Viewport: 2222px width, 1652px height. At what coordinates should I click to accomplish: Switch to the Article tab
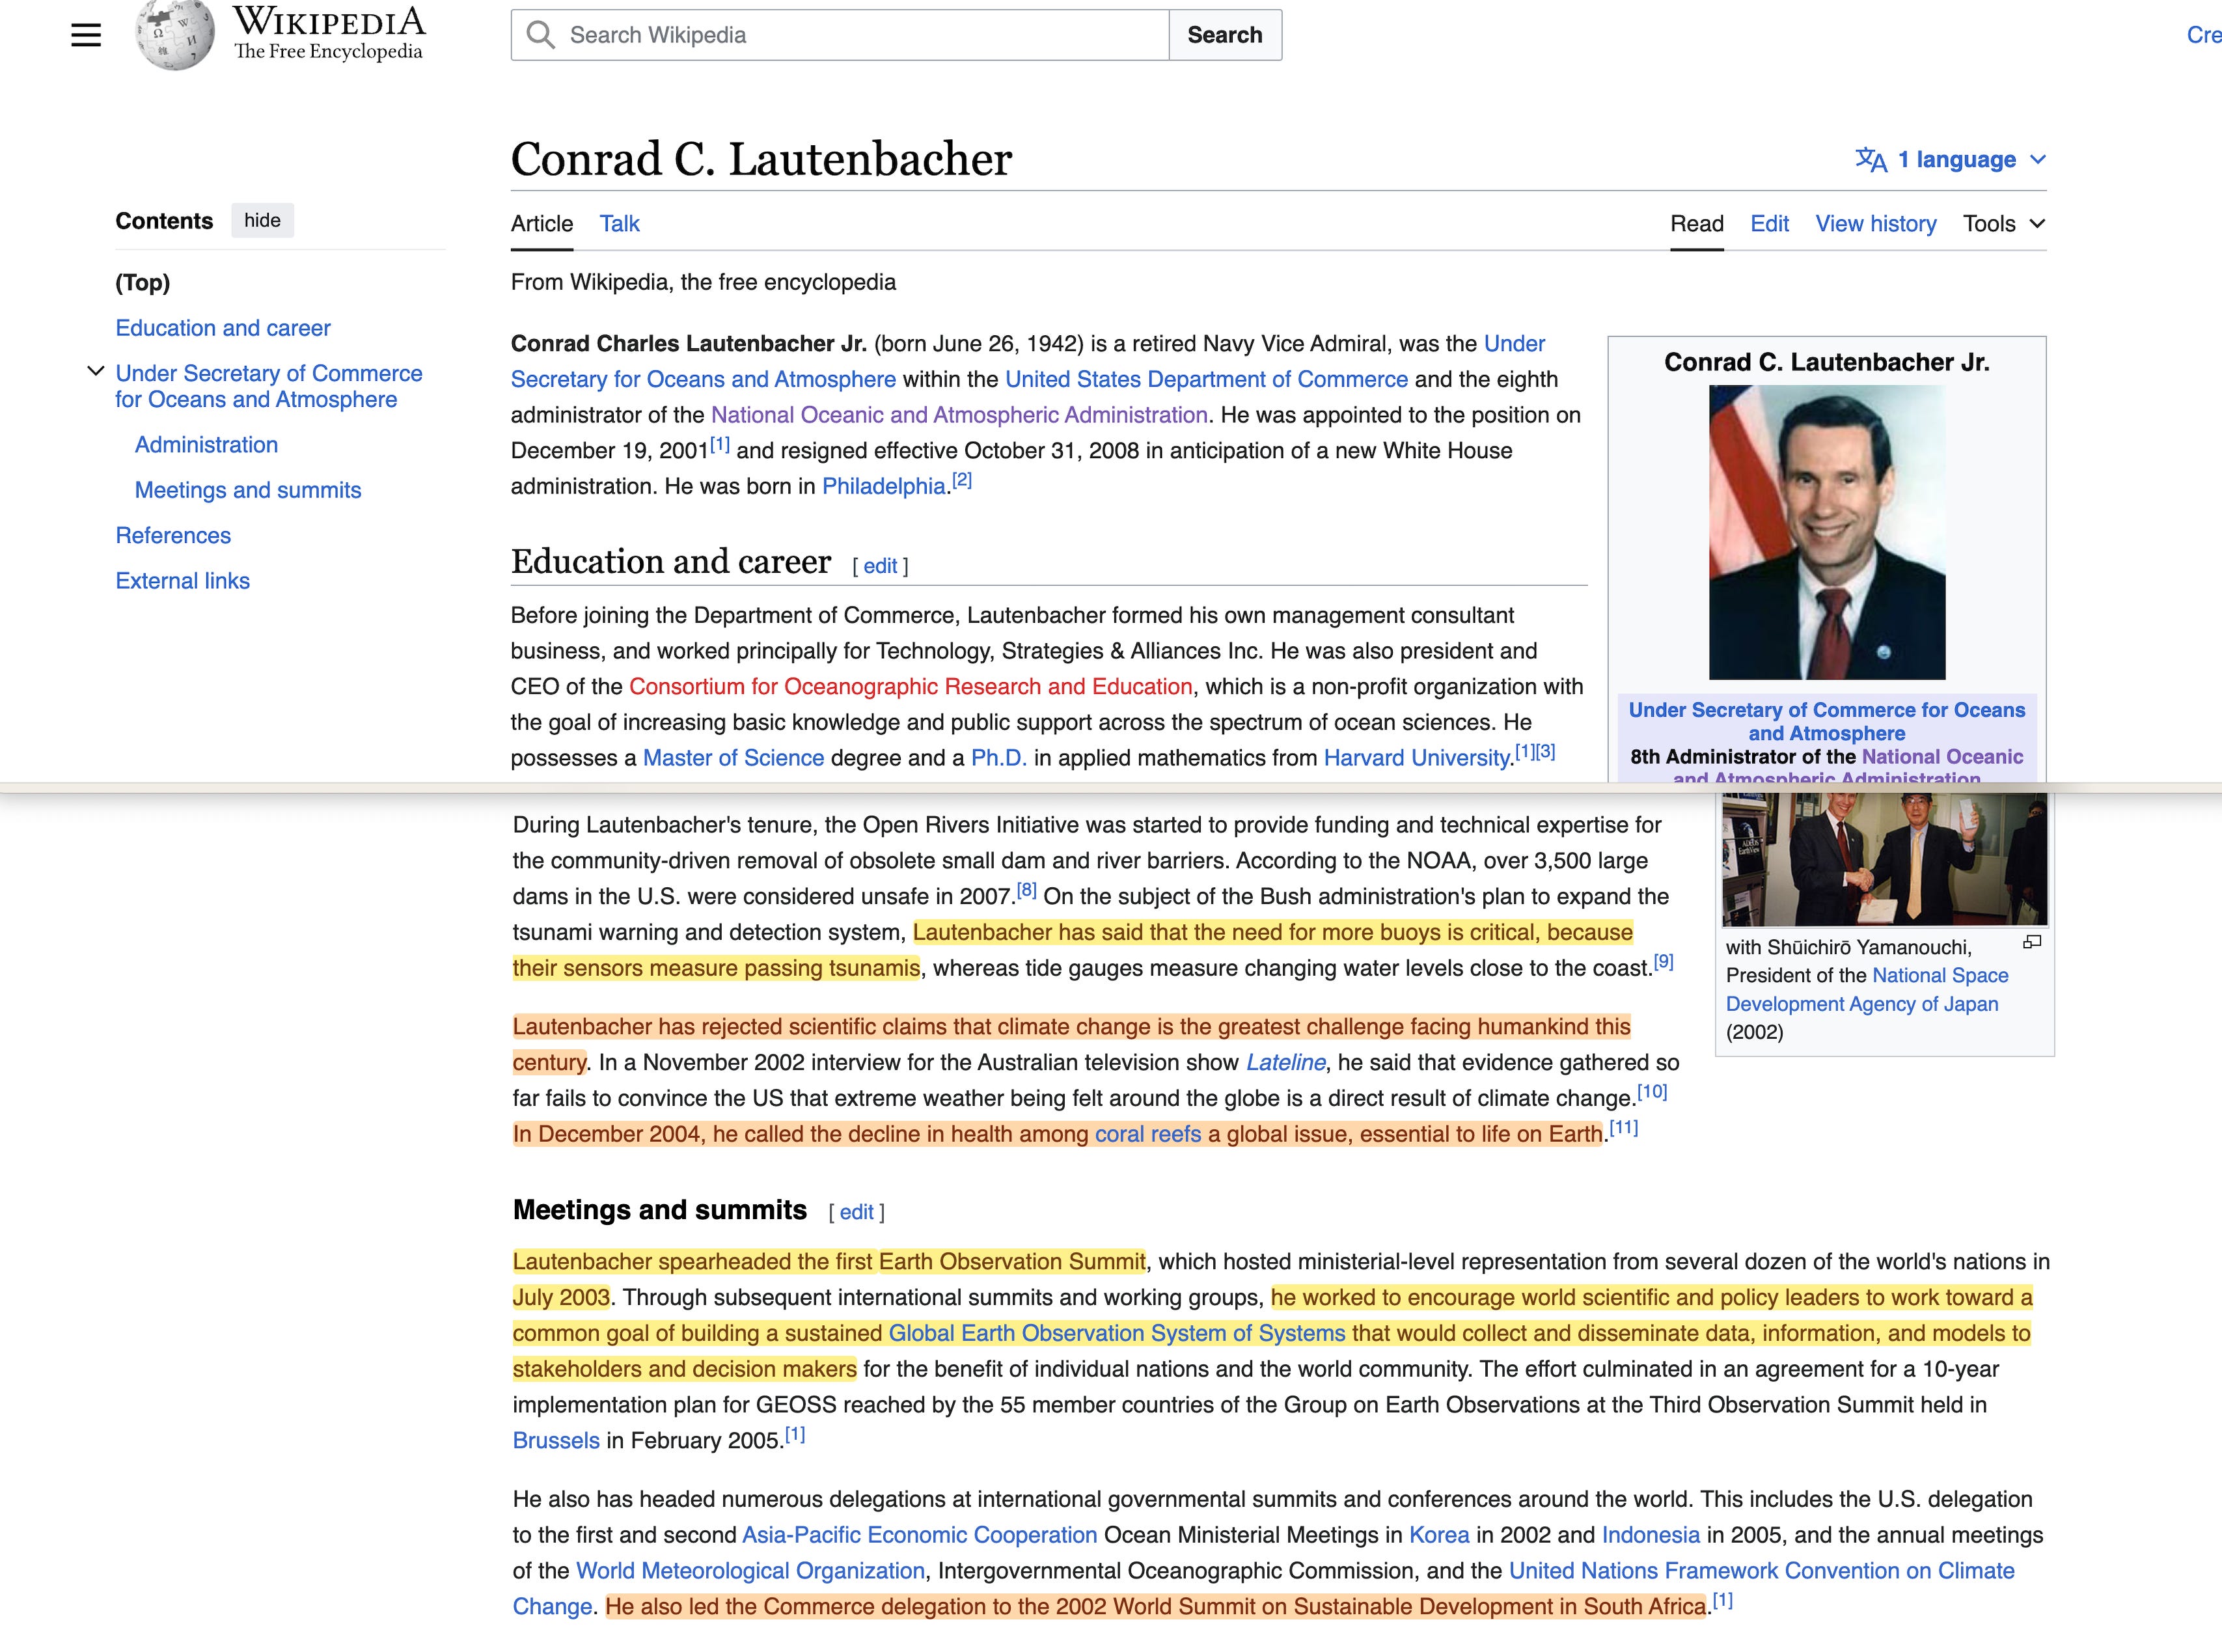click(542, 224)
